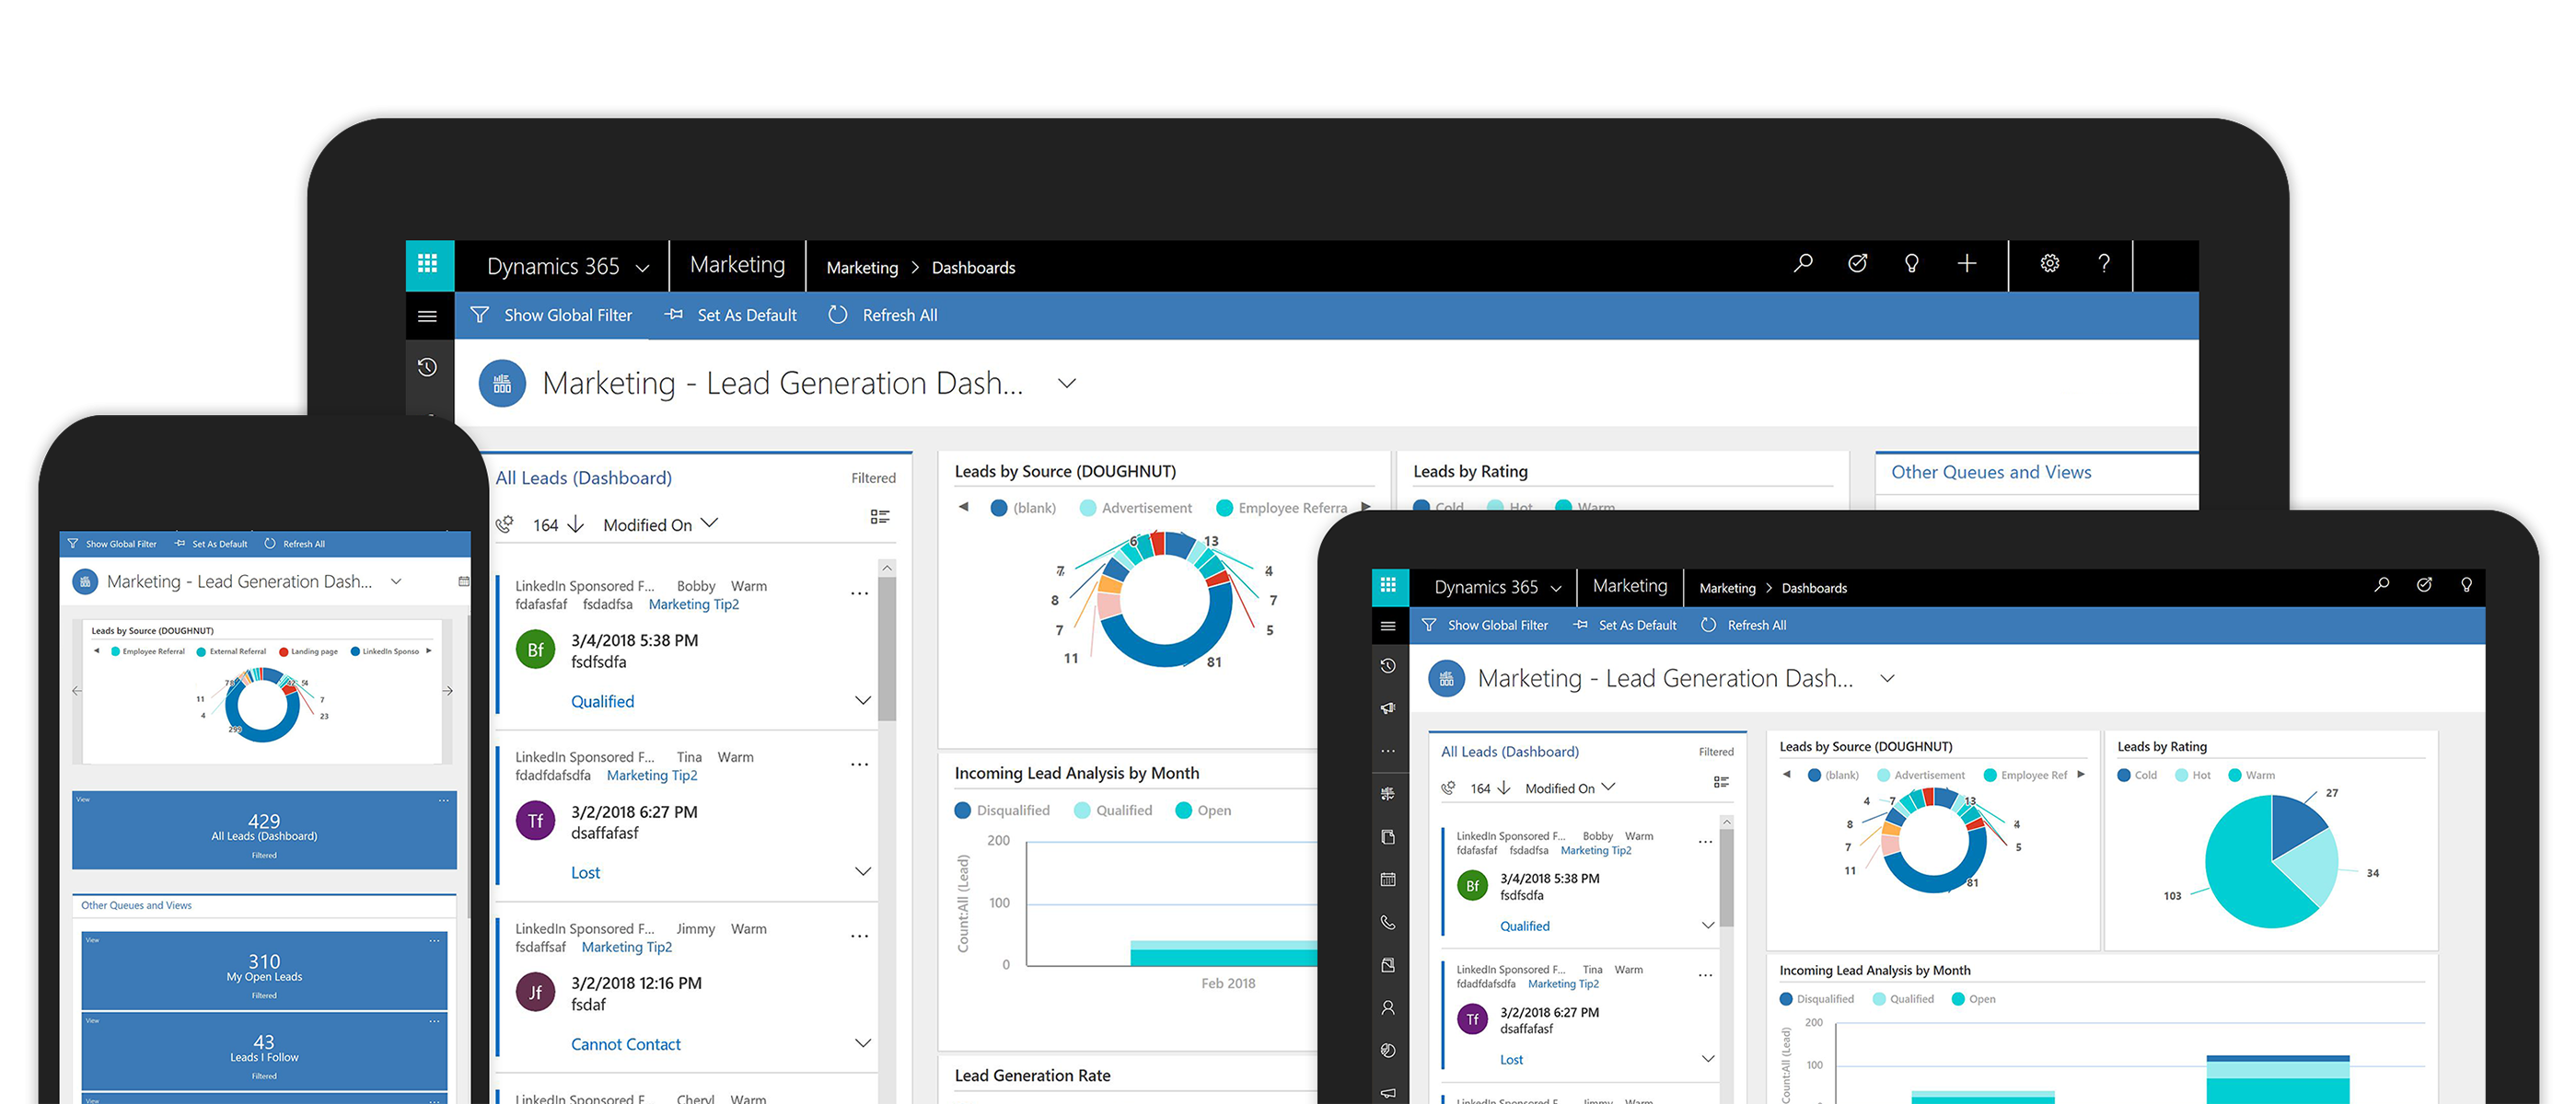Click Refresh All on the phone
Image resolution: width=2576 pixels, height=1104 pixels.
(x=295, y=545)
